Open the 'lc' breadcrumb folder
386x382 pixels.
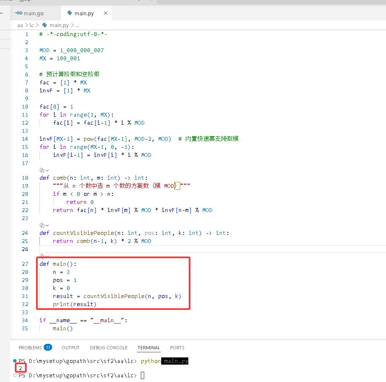tap(31, 25)
